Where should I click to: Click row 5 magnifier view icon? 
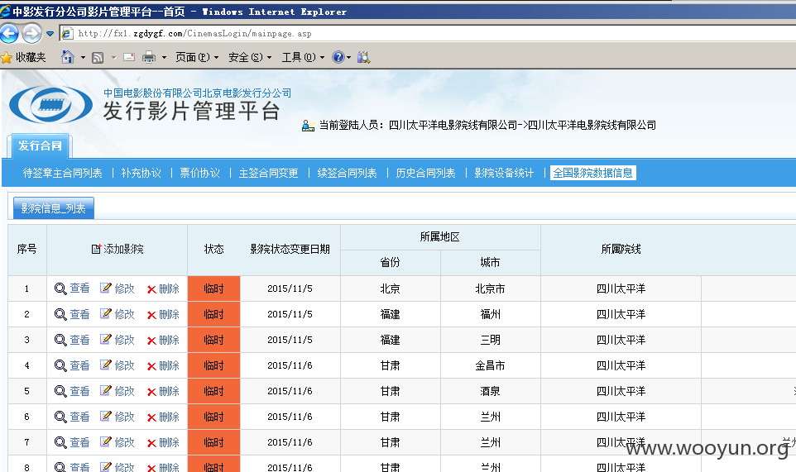click(x=60, y=391)
